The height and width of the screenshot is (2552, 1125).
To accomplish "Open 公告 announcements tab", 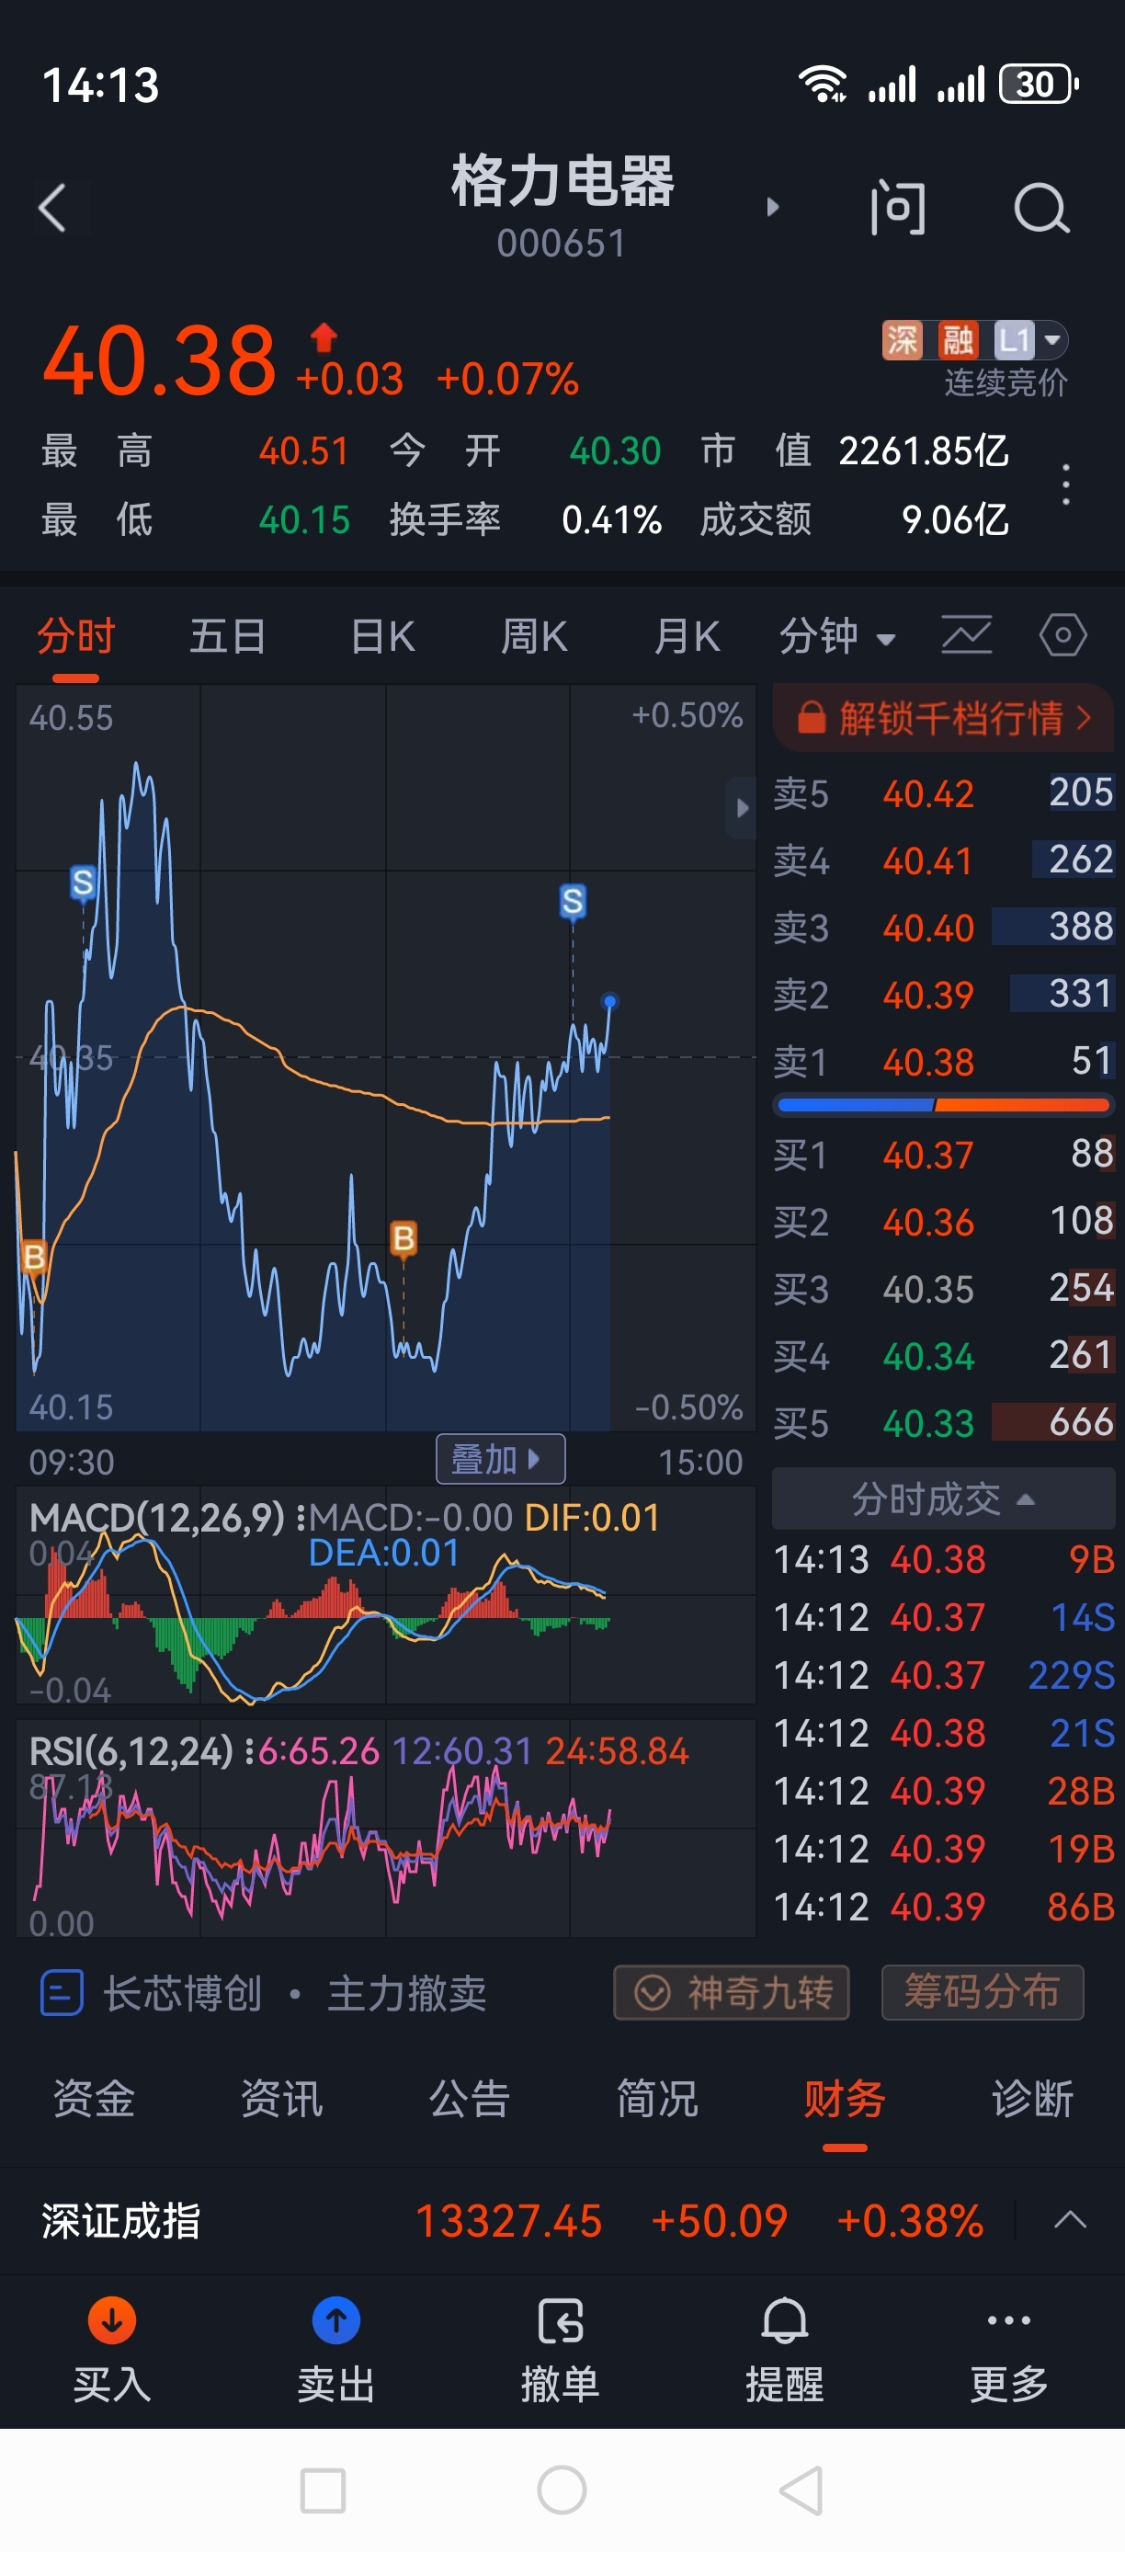I will coord(470,2098).
